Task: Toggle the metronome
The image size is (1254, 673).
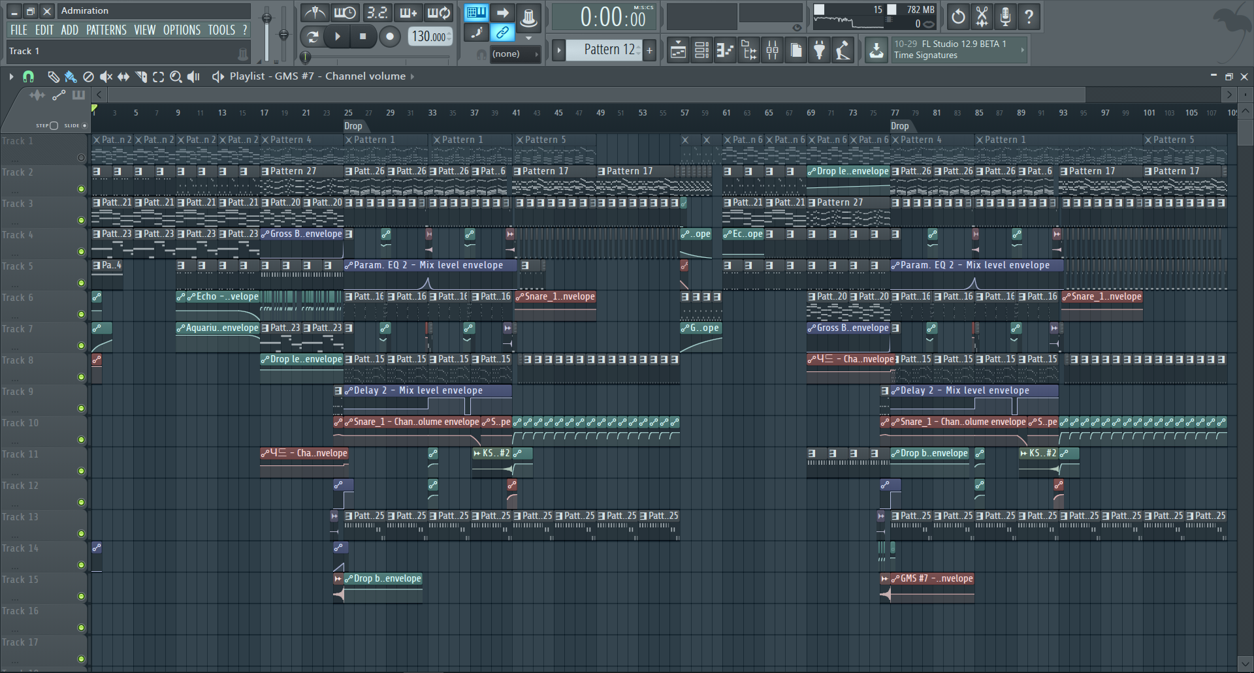Action: (315, 12)
